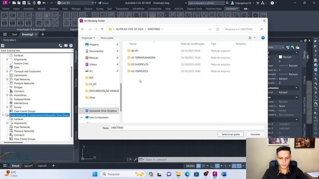Screen dimensions: 319x179
Task: Open the Autodesk shopping cart icon
Action: (258, 3)
